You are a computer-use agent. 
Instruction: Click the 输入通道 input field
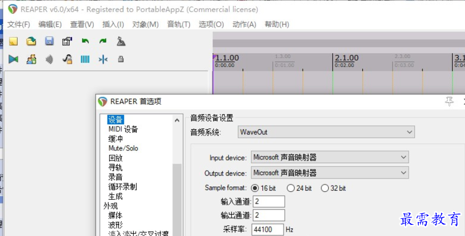(x=269, y=201)
